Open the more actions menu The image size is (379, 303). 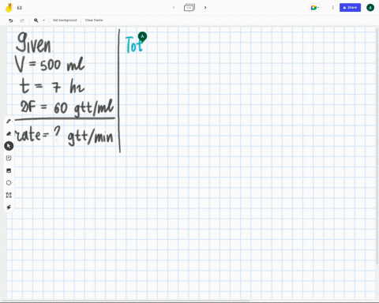pyautogui.click(x=332, y=8)
